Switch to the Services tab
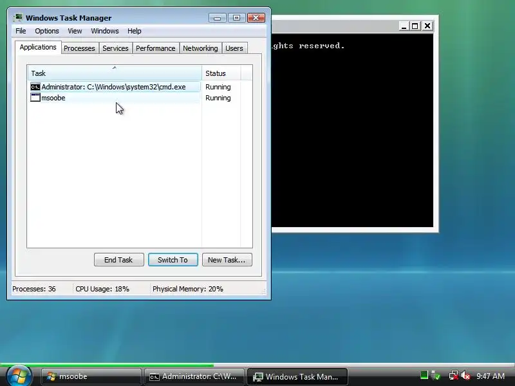Screen dimensions: 515x386 (x=115, y=48)
